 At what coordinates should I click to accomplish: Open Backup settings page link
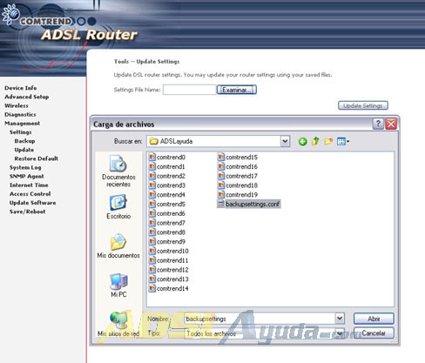pyautogui.click(x=24, y=141)
